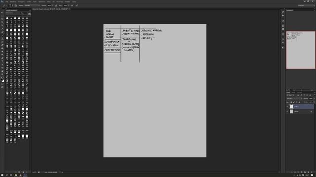Open the brush opacity slider arrow
Image resolution: width=316 pixels, height=177 pixels.
coord(53,5)
